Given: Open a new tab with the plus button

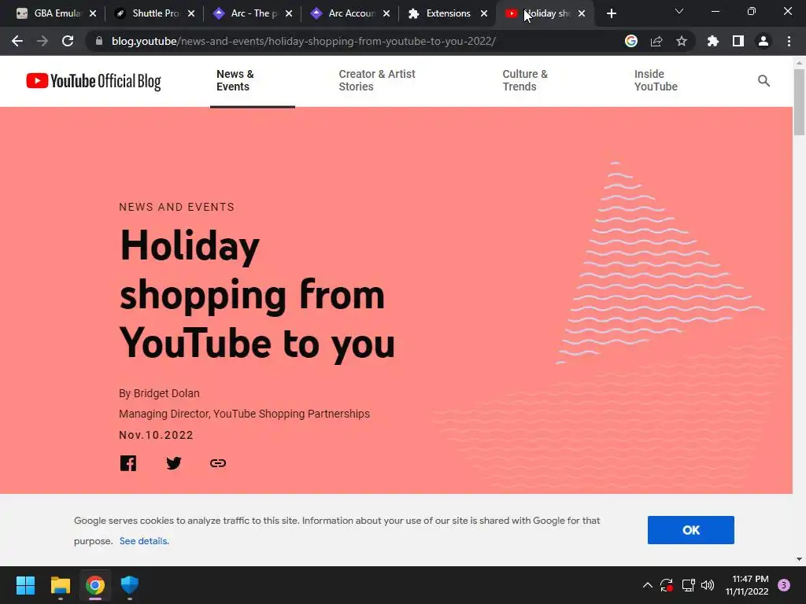Looking at the screenshot, I should (611, 13).
